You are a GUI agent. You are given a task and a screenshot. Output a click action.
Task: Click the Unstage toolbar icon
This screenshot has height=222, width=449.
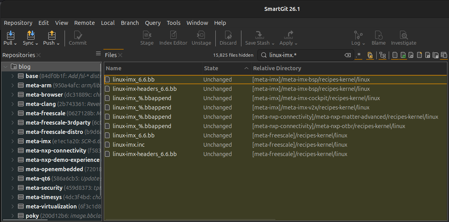201,35
